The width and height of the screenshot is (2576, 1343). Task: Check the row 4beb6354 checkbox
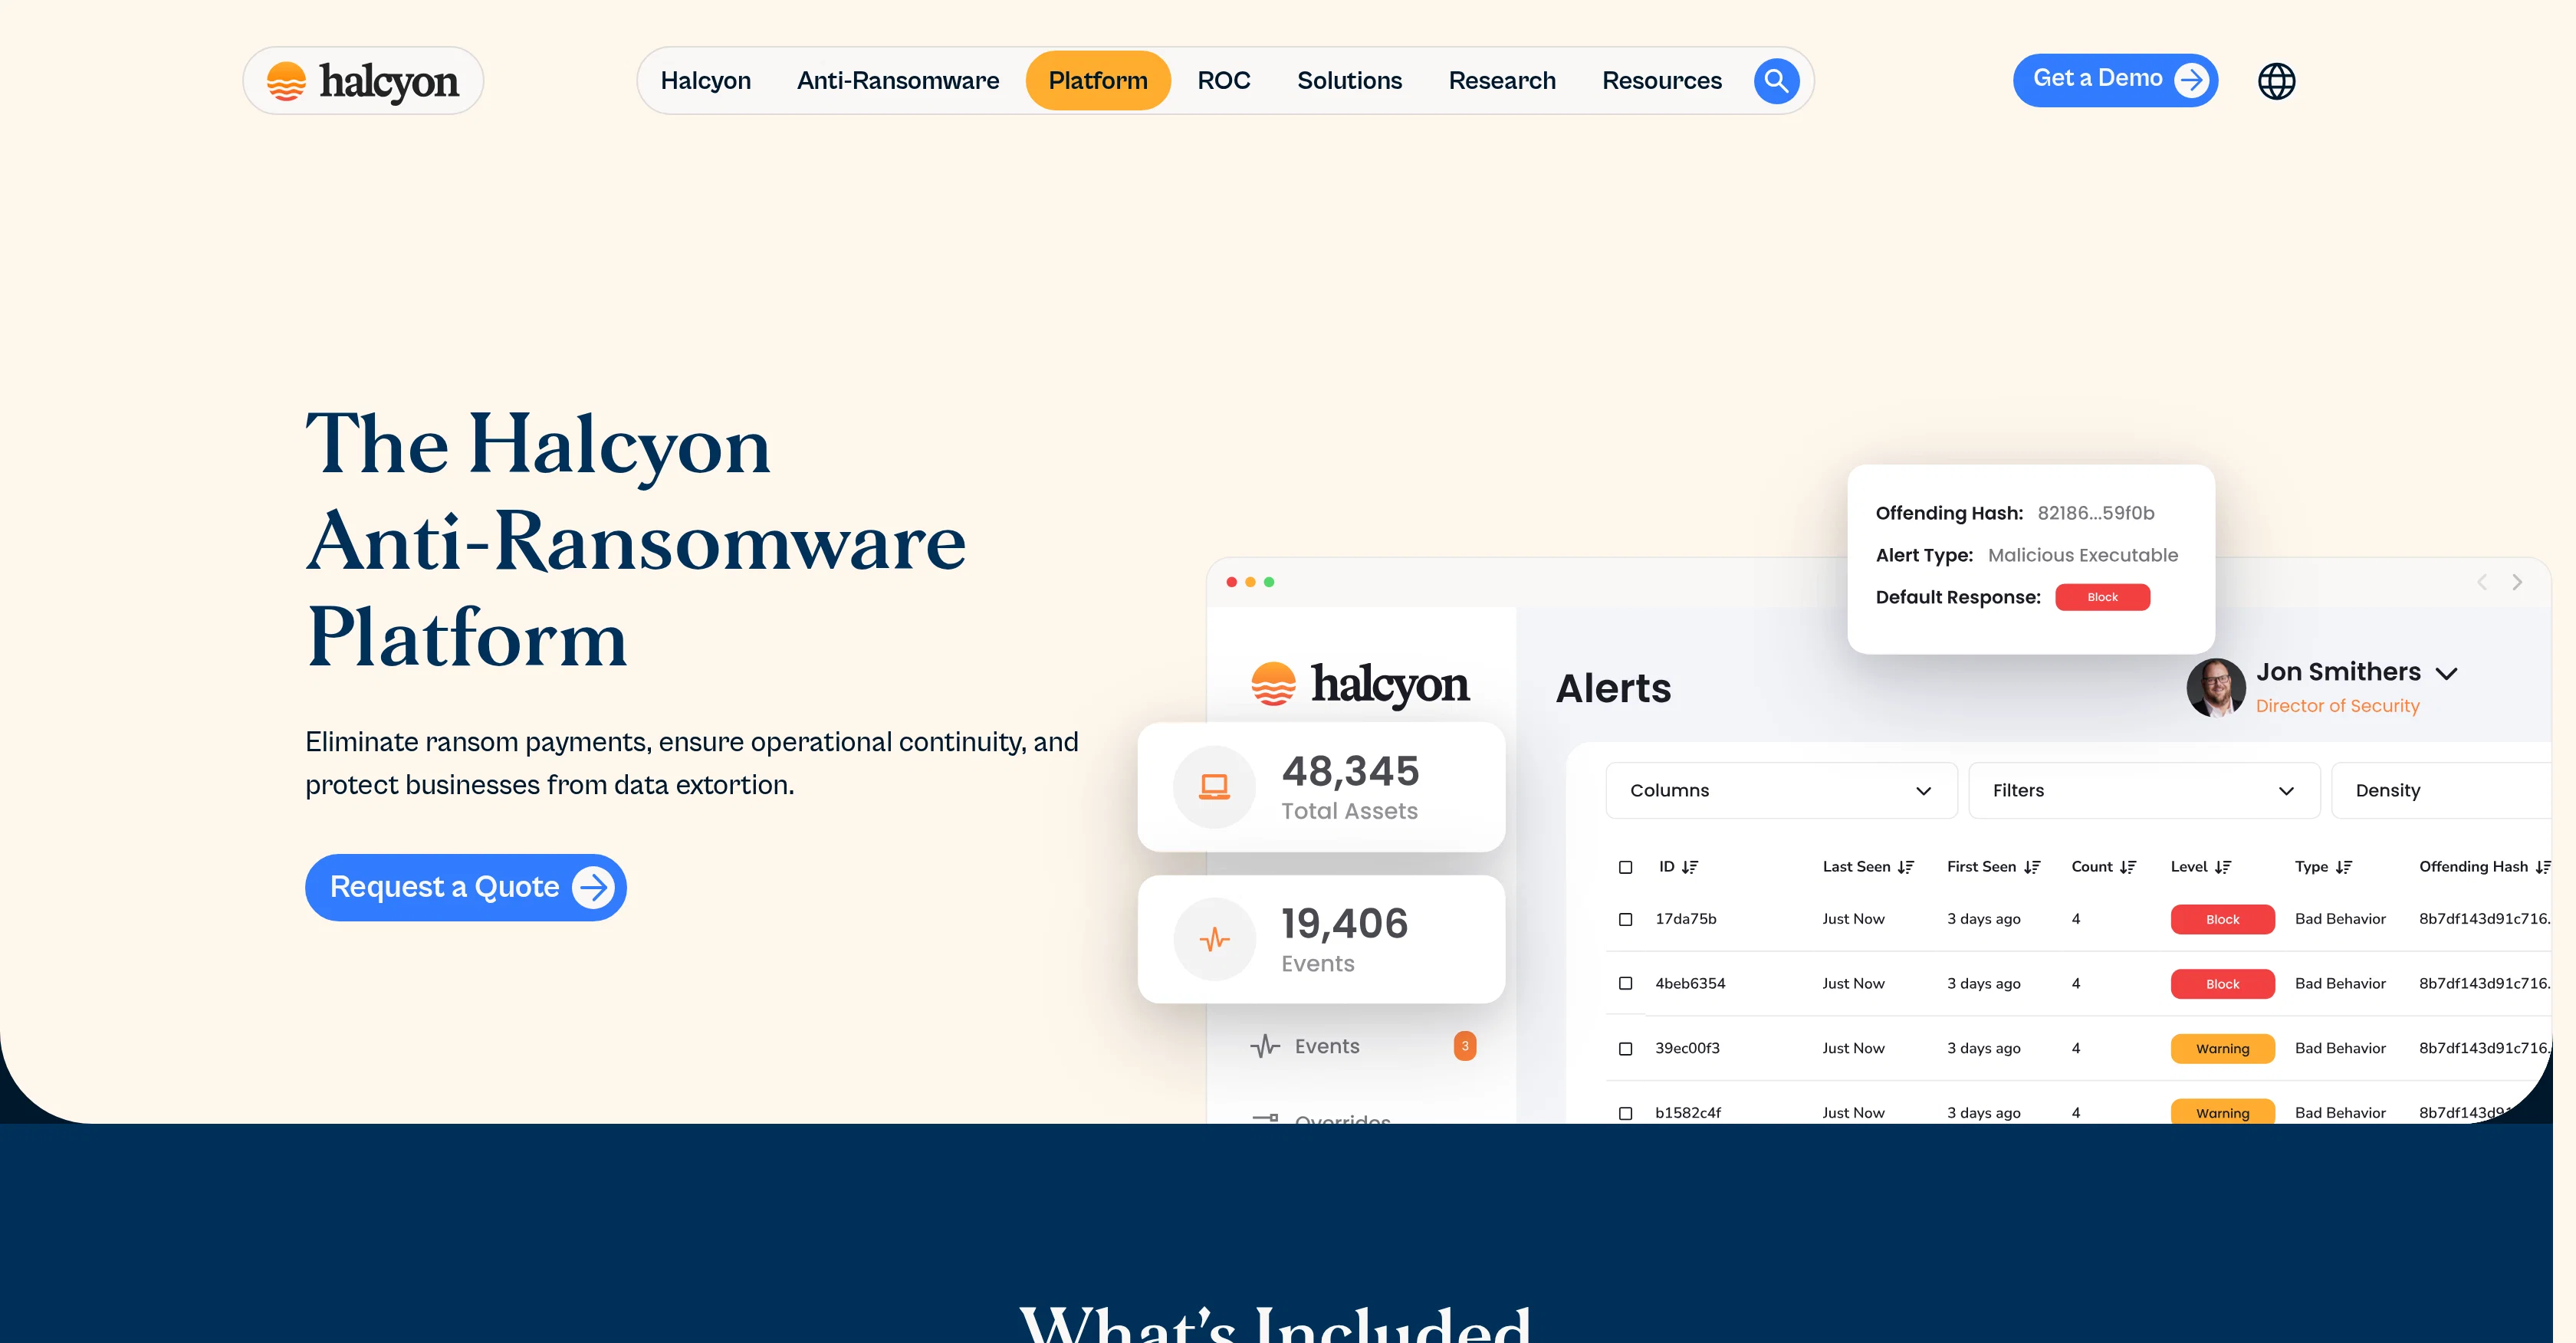tap(1625, 984)
